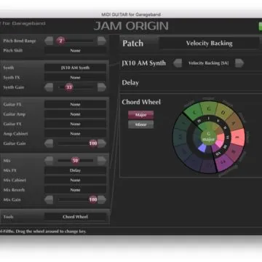
Task: Lower Guitar Gain using its left arrow
Action: coord(49,143)
